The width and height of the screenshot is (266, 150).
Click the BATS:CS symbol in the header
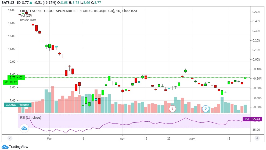click(x=8, y=2)
